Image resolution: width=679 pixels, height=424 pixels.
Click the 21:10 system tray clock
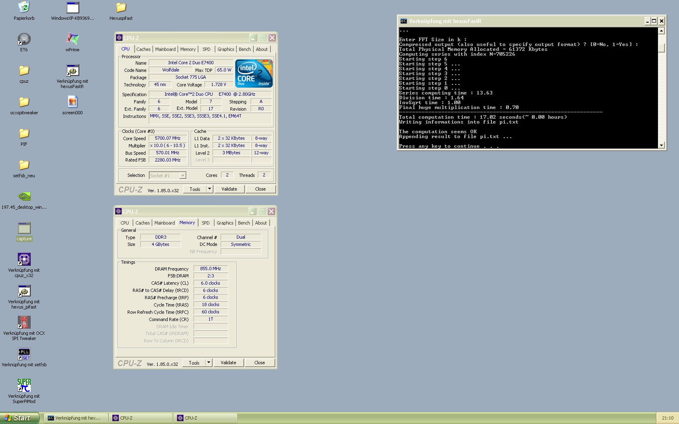668,418
